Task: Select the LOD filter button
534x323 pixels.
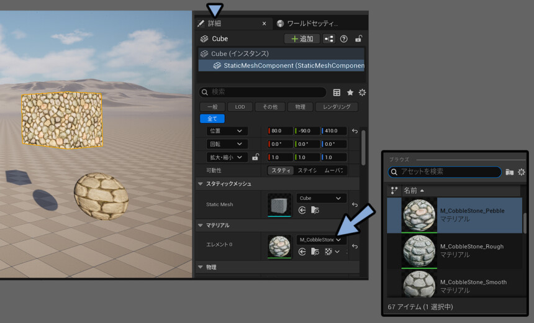Action: coord(240,107)
